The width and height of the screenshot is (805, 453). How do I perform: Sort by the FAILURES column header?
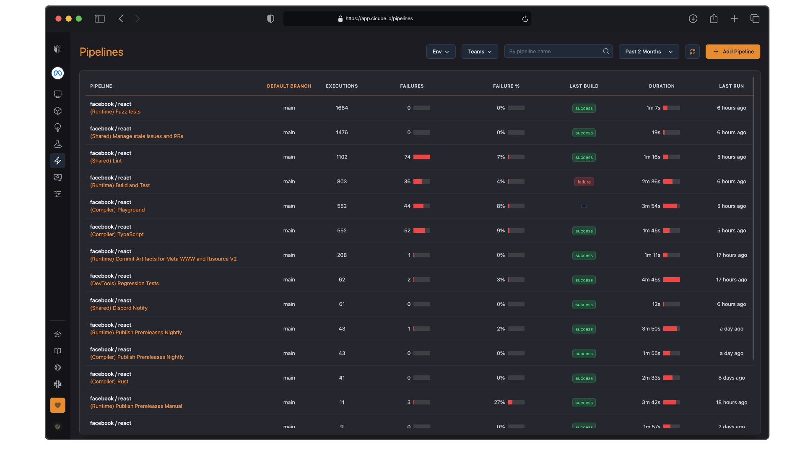point(412,86)
